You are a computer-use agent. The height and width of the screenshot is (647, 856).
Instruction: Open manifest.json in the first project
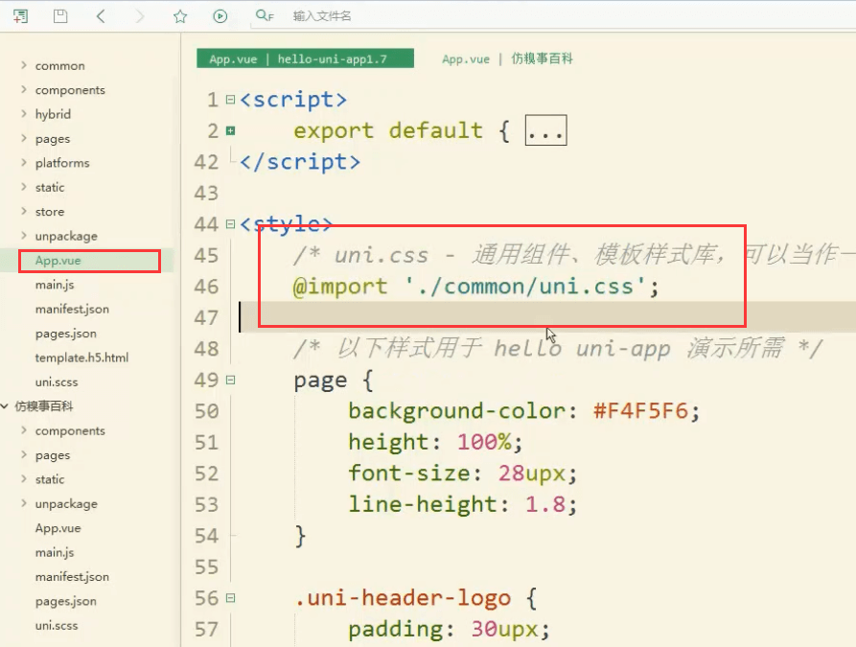72,309
